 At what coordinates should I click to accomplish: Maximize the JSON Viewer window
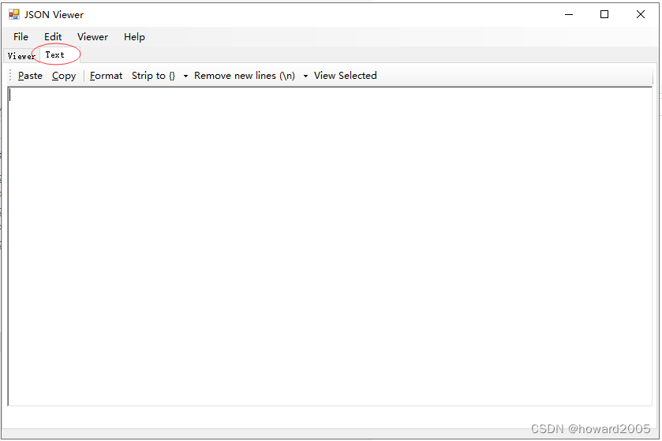[x=604, y=14]
